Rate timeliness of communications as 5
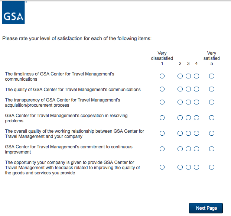This screenshot has width=231, height=216. point(212,76)
